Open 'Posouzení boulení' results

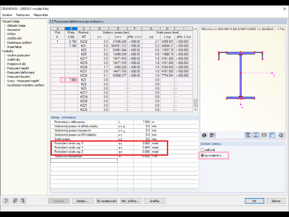pos(19,77)
